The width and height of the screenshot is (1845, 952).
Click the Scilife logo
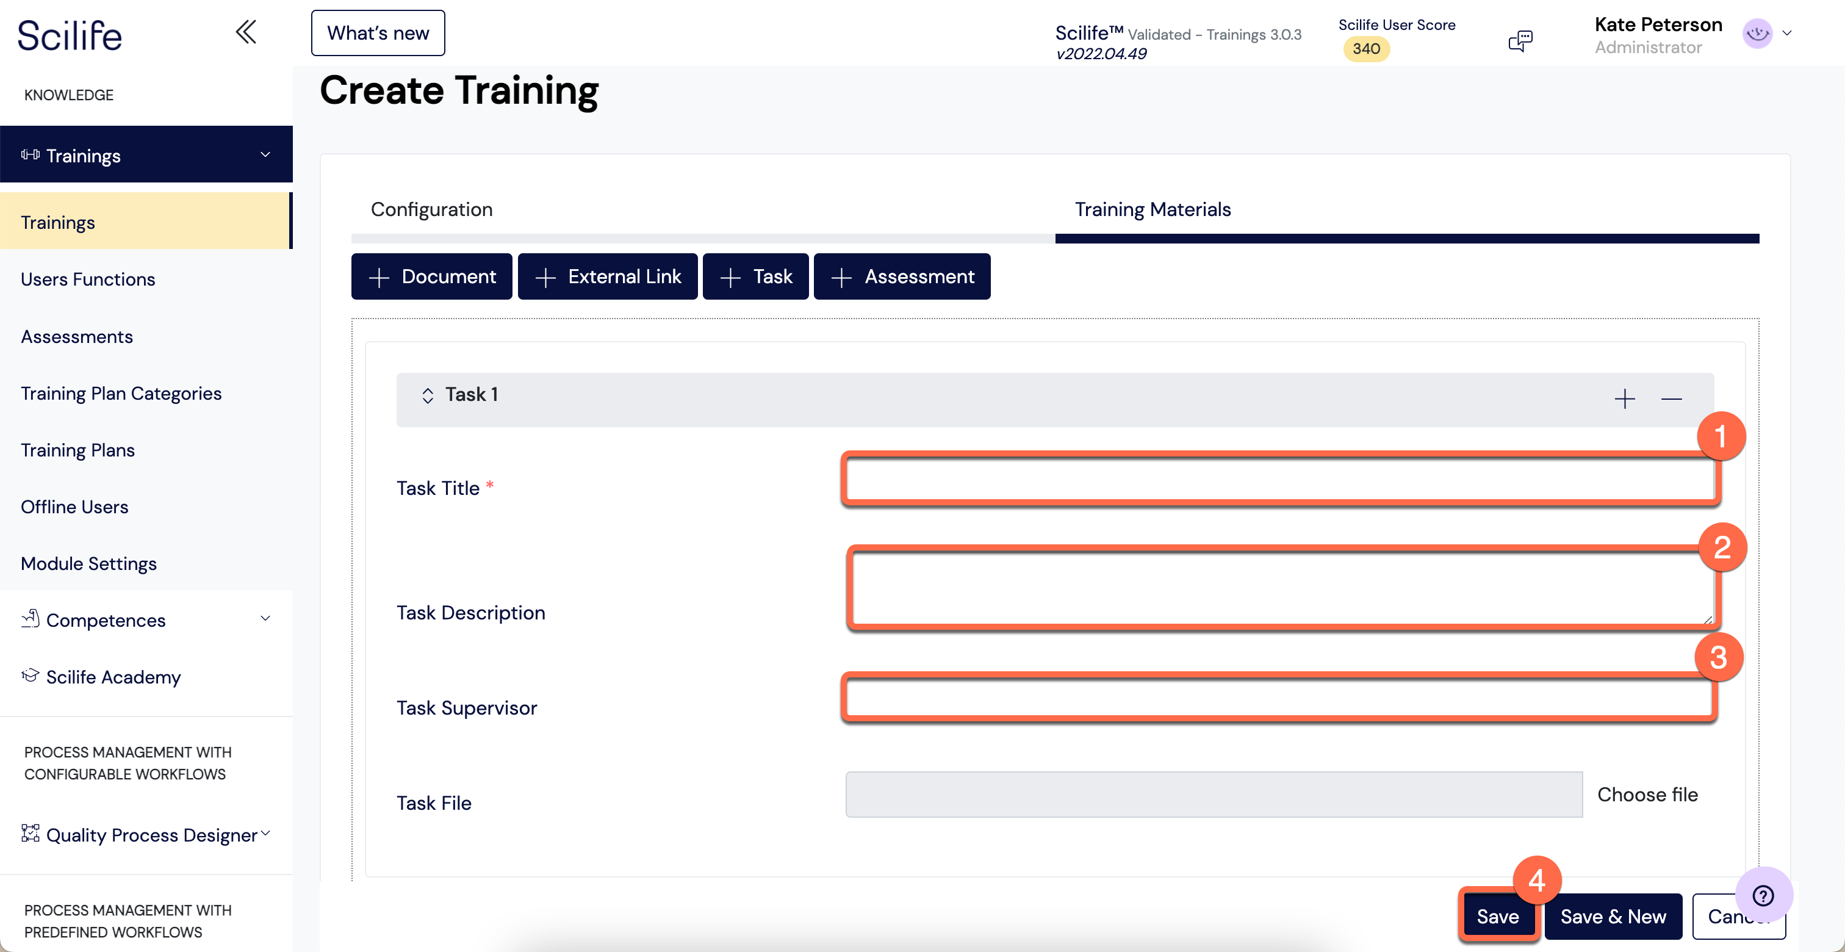click(70, 35)
